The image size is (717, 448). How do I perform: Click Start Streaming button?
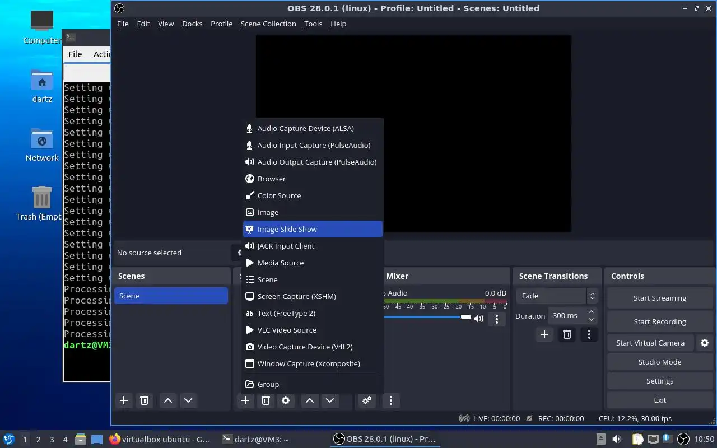pyautogui.click(x=660, y=298)
